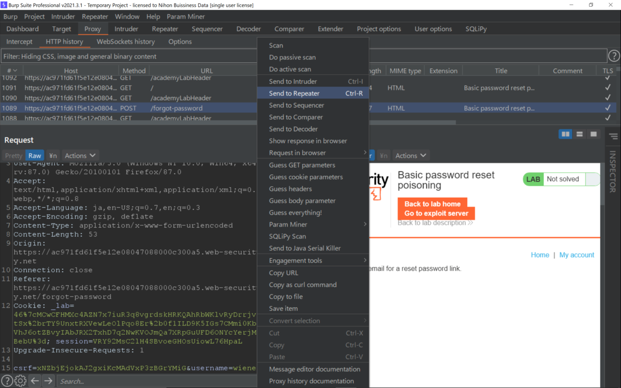Image resolution: width=621 pixels, height=388 pixels.
Task: Click Do active scan menu entry
Action: [313, 69]
